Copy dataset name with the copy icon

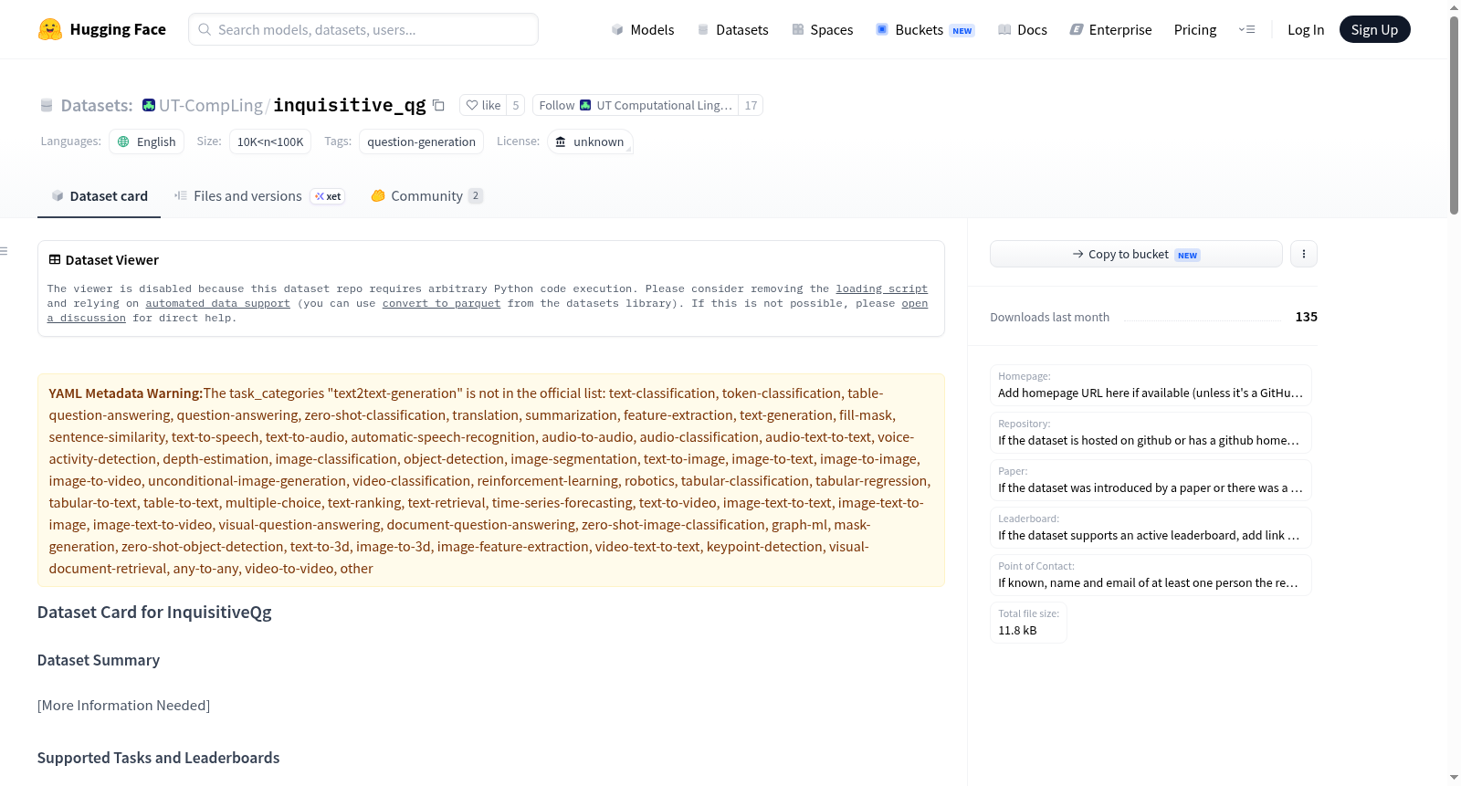pyautogui.click(x=438, y=105)
